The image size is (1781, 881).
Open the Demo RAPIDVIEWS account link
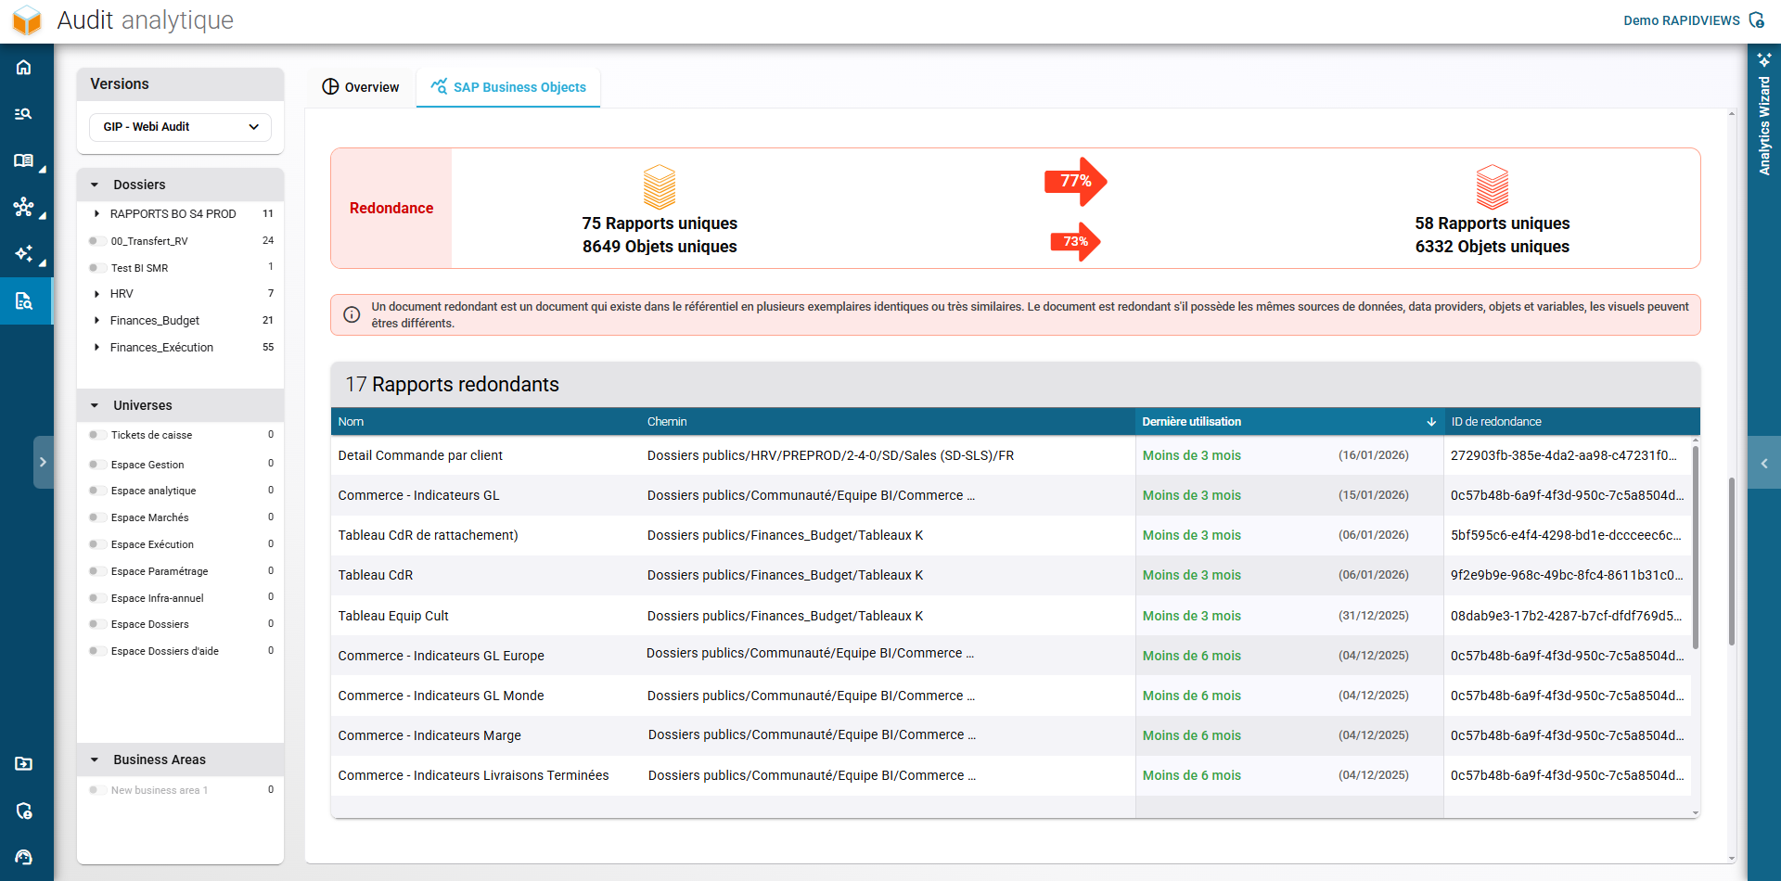point(1683,19)
